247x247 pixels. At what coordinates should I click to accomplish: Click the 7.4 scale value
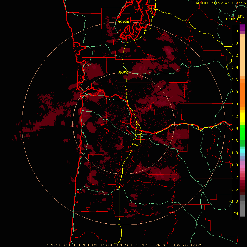pos(235,68)
